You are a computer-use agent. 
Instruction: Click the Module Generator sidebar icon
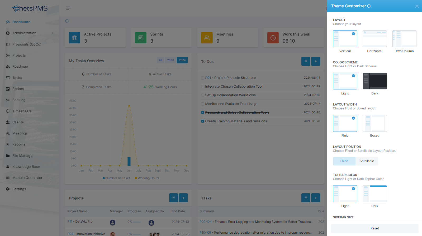coord(8,178)
